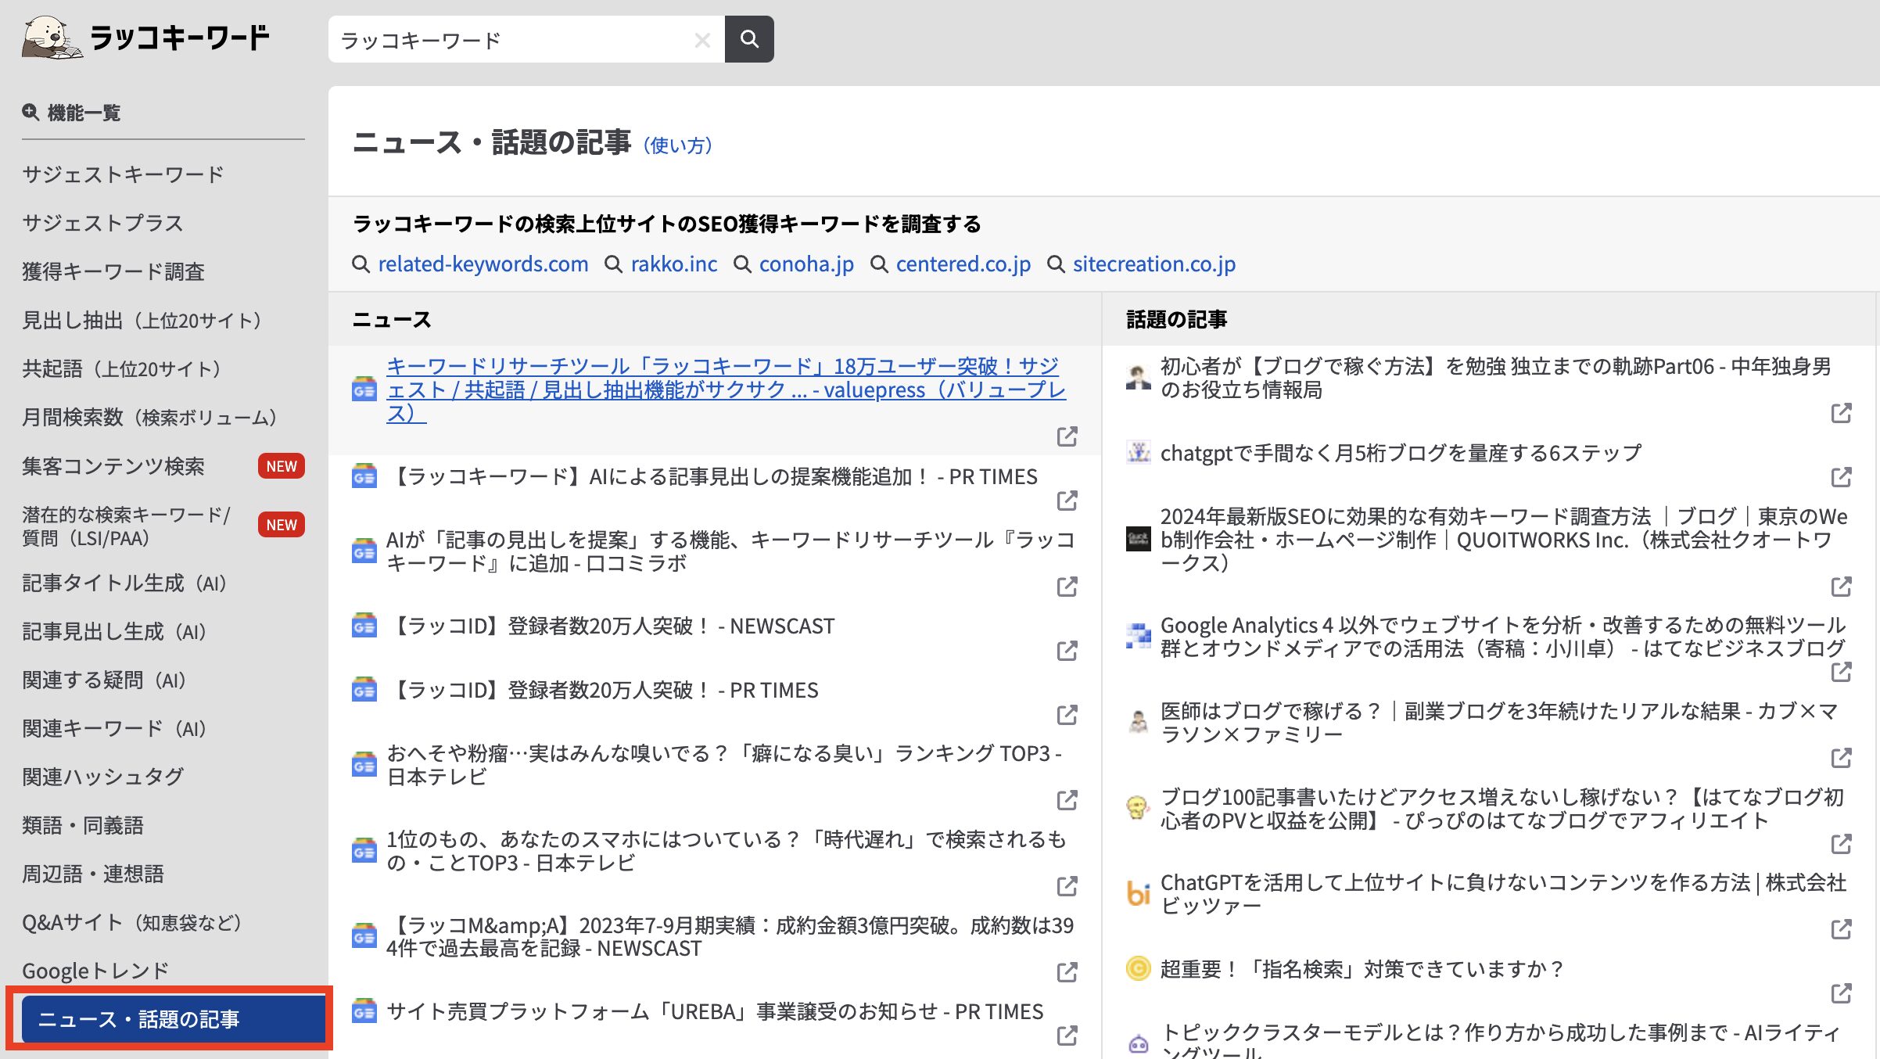Viewport: 1880px width, 1059px height.
Task: Open 潜在的な検索キーワード/質問 (LSI/PAA)
Action: (126, 526)
